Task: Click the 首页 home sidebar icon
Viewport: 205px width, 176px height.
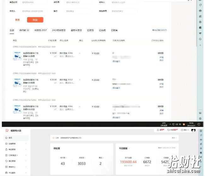Action: click(6, 138)
